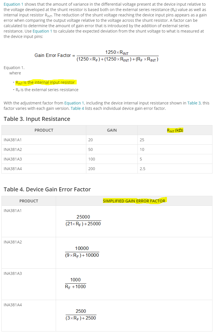Click the GAIN column header
The height and width of the screenshot is (334, 215).
[x=112, y=130]
